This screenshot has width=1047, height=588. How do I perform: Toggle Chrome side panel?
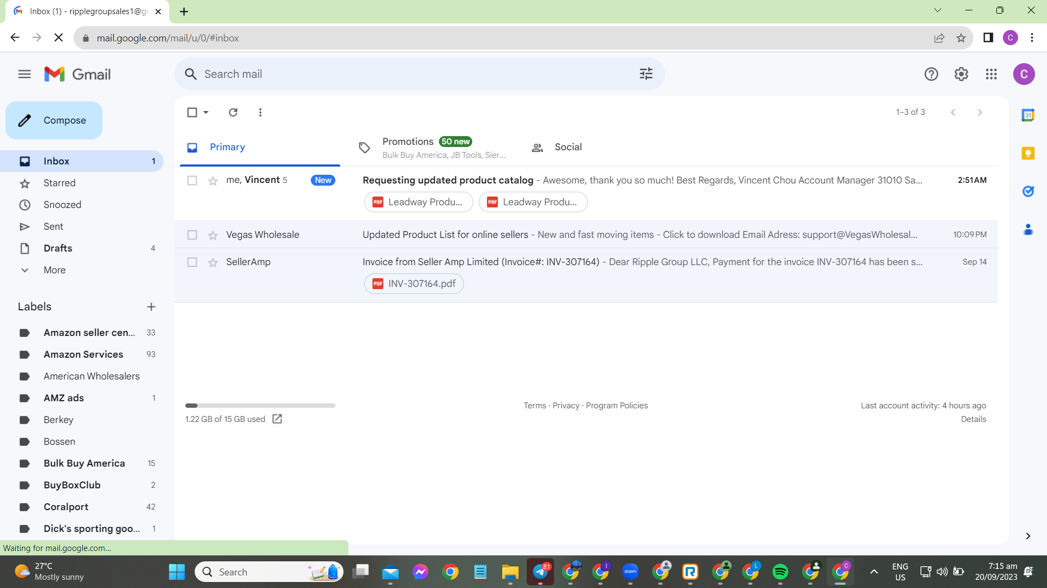click(x=988, y=38)
